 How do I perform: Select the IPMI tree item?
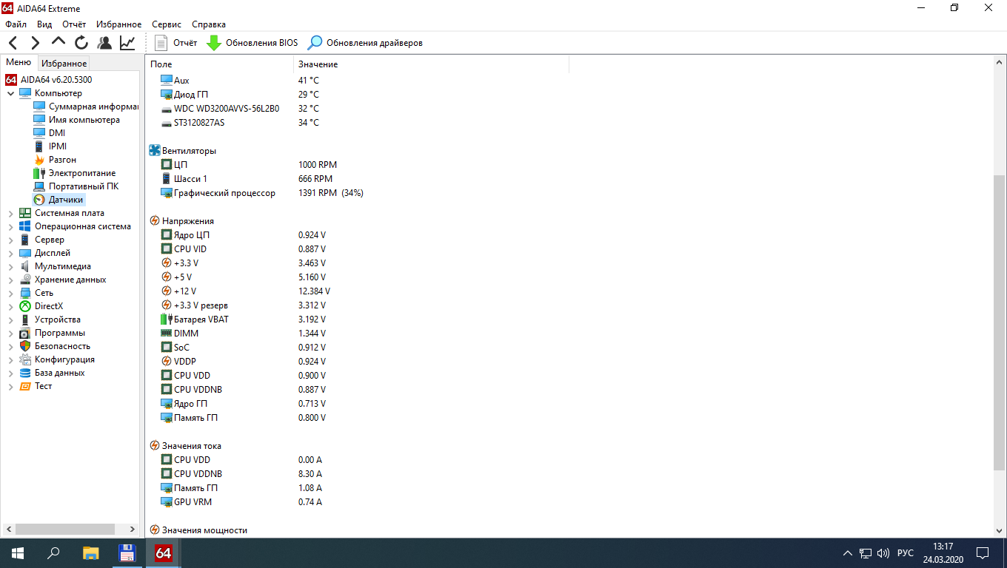tap(50, 146)
